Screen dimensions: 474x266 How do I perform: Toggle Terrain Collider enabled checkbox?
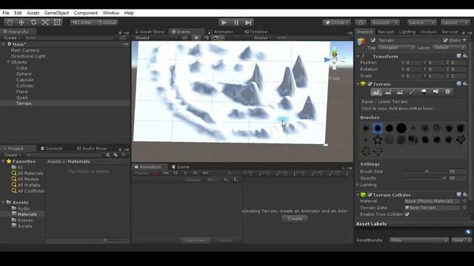[370, 195]
